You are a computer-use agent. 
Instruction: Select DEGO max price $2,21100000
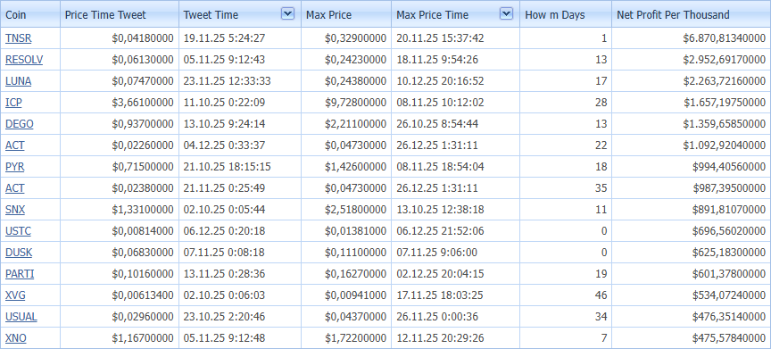click(x=355, y=124)
